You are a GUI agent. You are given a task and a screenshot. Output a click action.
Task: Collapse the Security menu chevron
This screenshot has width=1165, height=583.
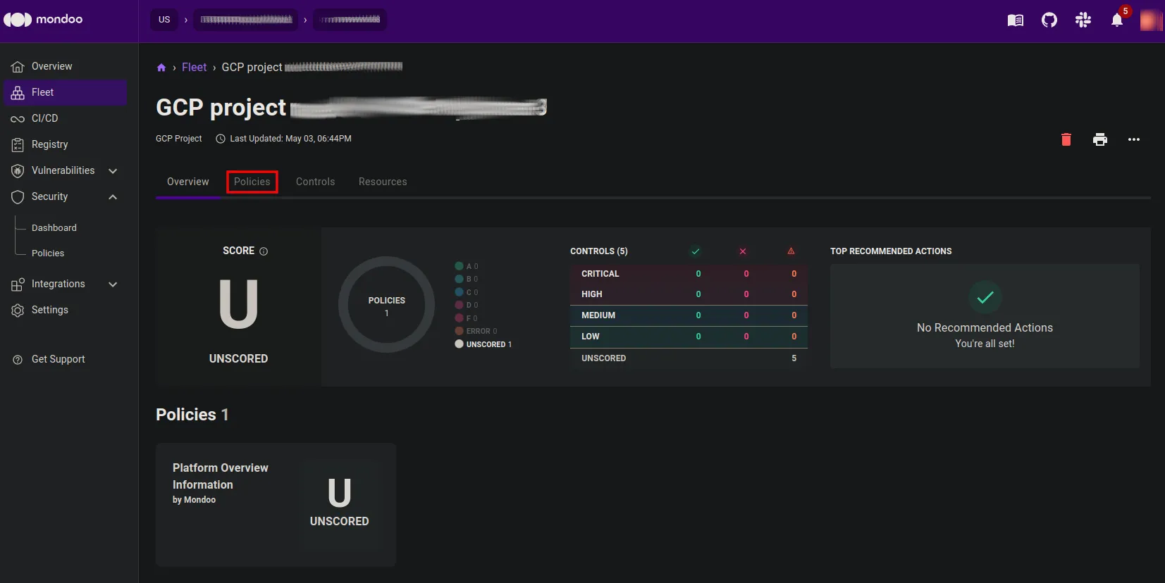(x=113, y=197)
